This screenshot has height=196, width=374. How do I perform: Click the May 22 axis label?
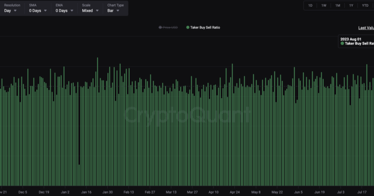(x=277, y=192)
